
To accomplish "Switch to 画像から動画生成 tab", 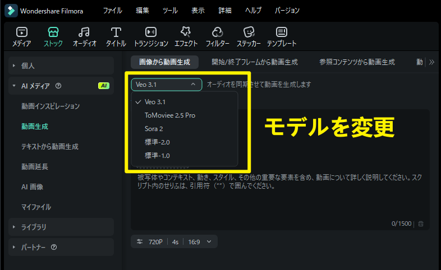I will (164, 62).
